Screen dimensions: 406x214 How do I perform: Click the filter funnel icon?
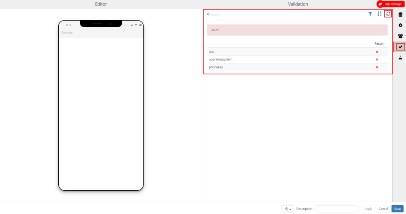pos(370,14)
